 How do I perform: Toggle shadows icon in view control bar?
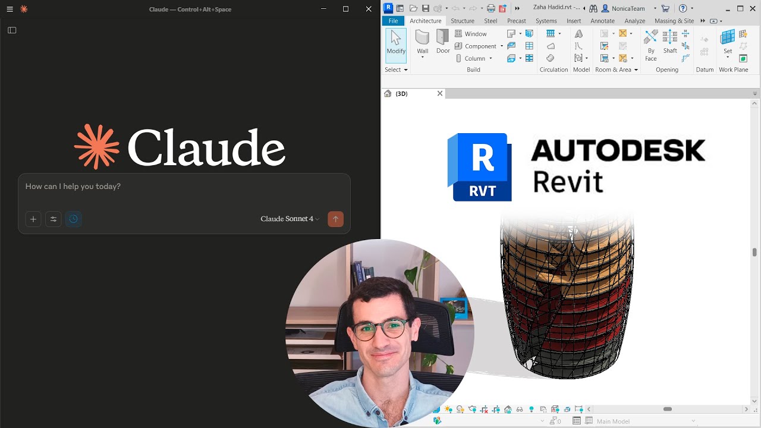click(460, 410)
